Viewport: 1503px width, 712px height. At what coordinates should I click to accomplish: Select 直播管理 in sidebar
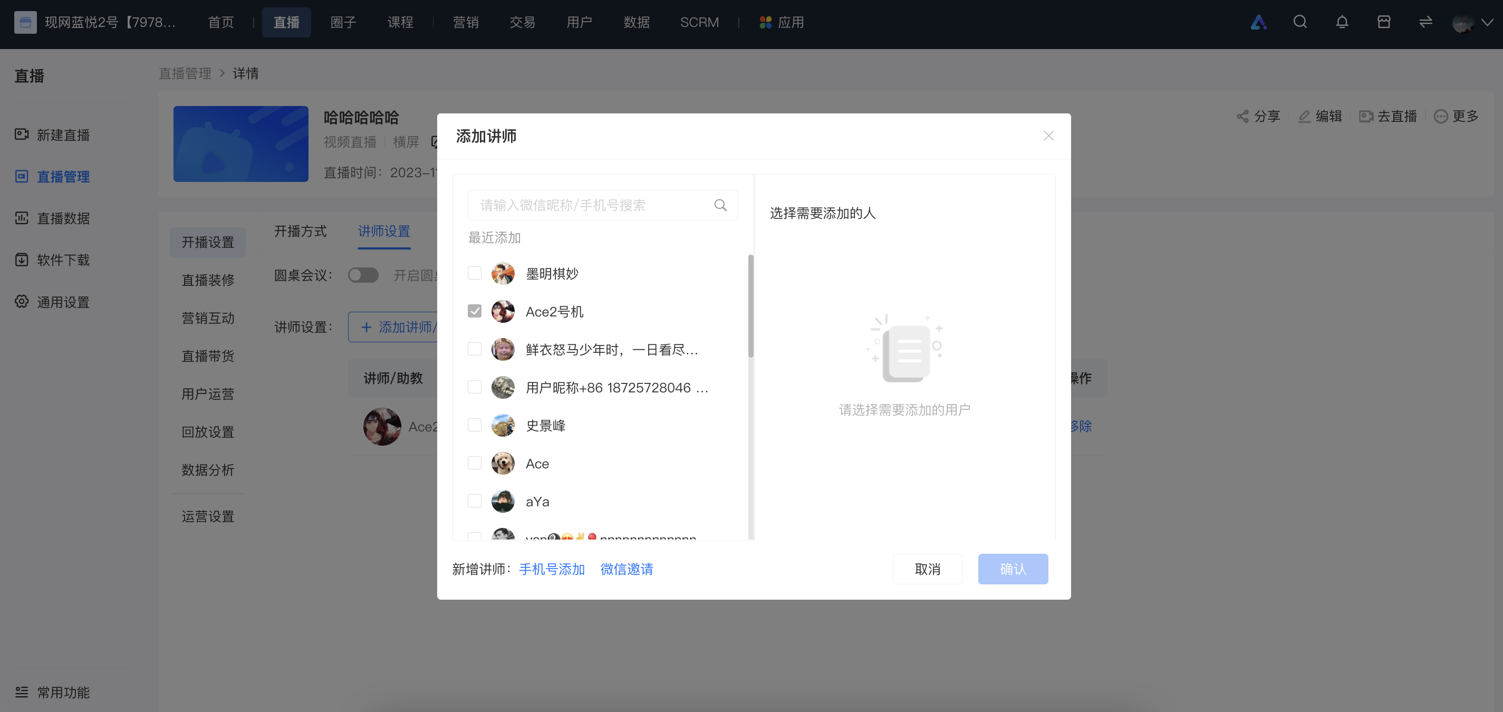click(x=53, y=176)
